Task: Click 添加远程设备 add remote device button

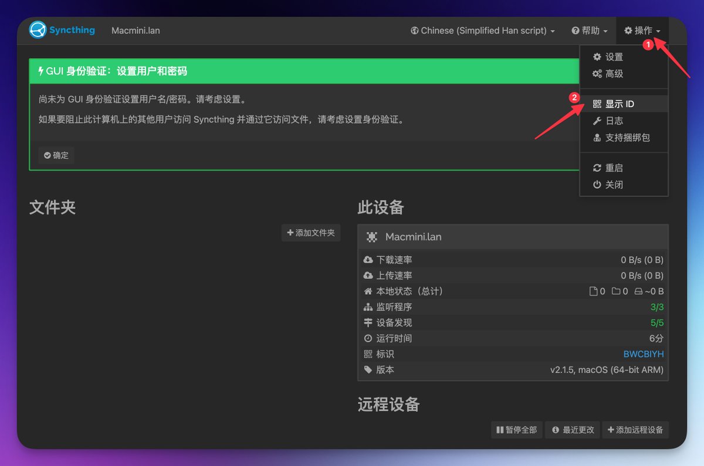Action: tap(635, 430)
